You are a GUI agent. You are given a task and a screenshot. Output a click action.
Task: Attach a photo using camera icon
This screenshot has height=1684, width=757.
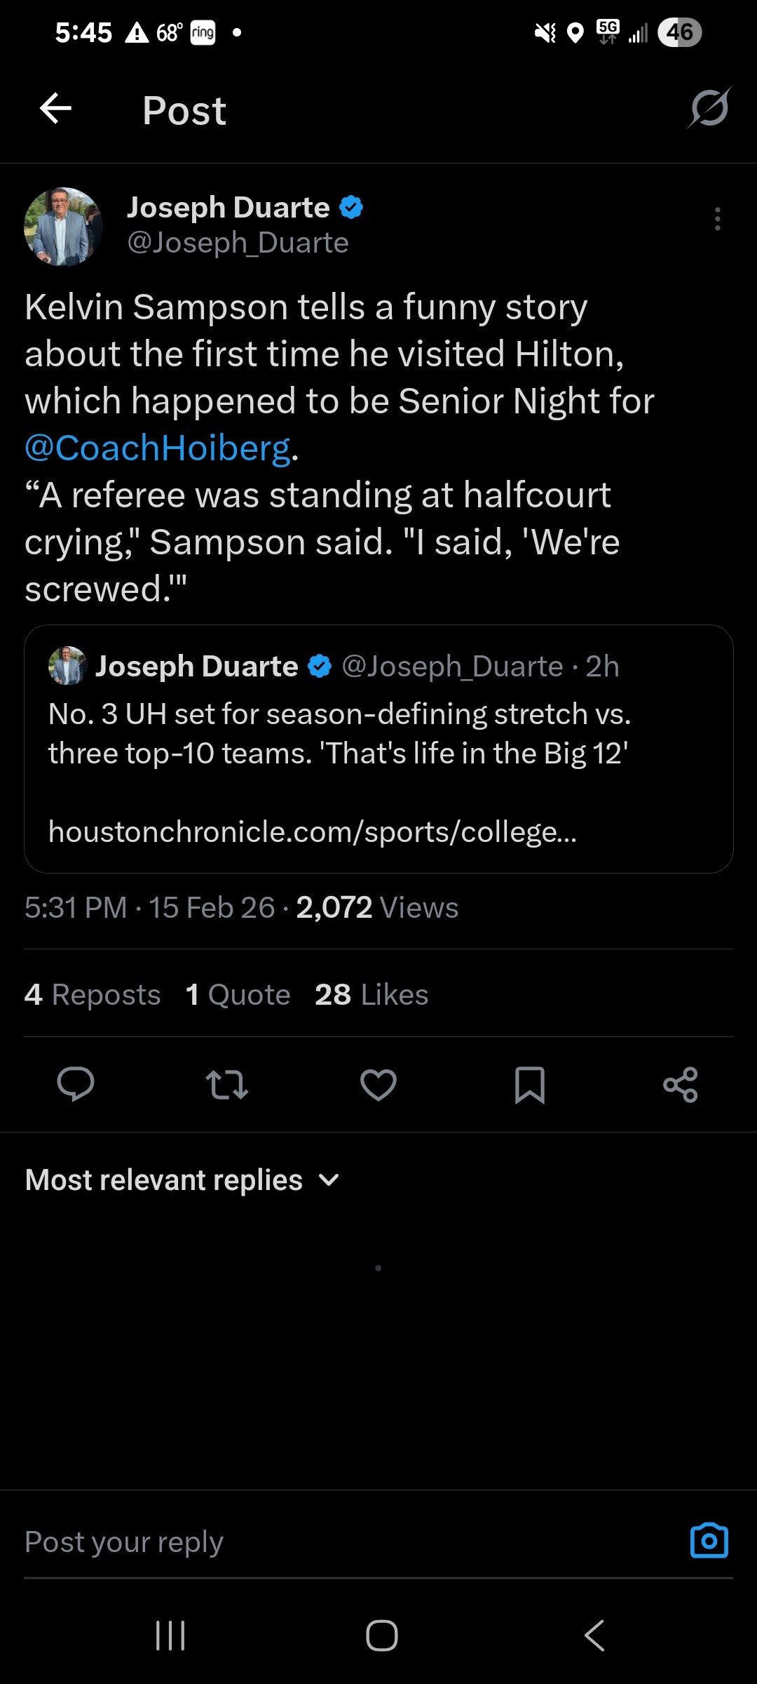709,1542
